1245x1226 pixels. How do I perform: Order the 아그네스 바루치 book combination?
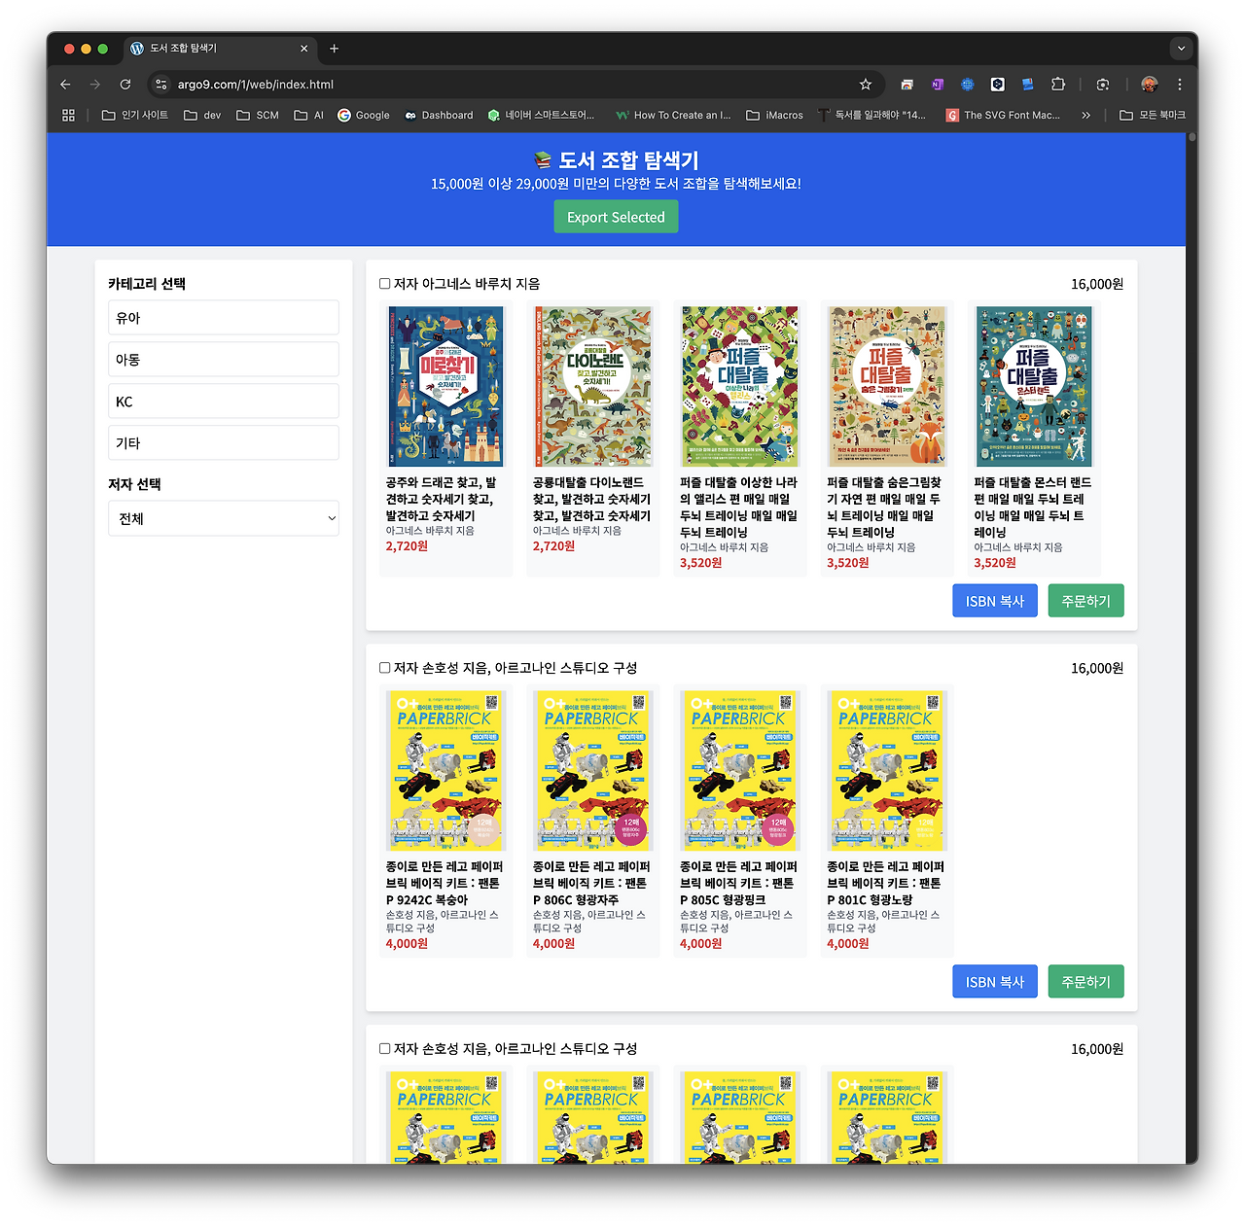pos(1085,601)
